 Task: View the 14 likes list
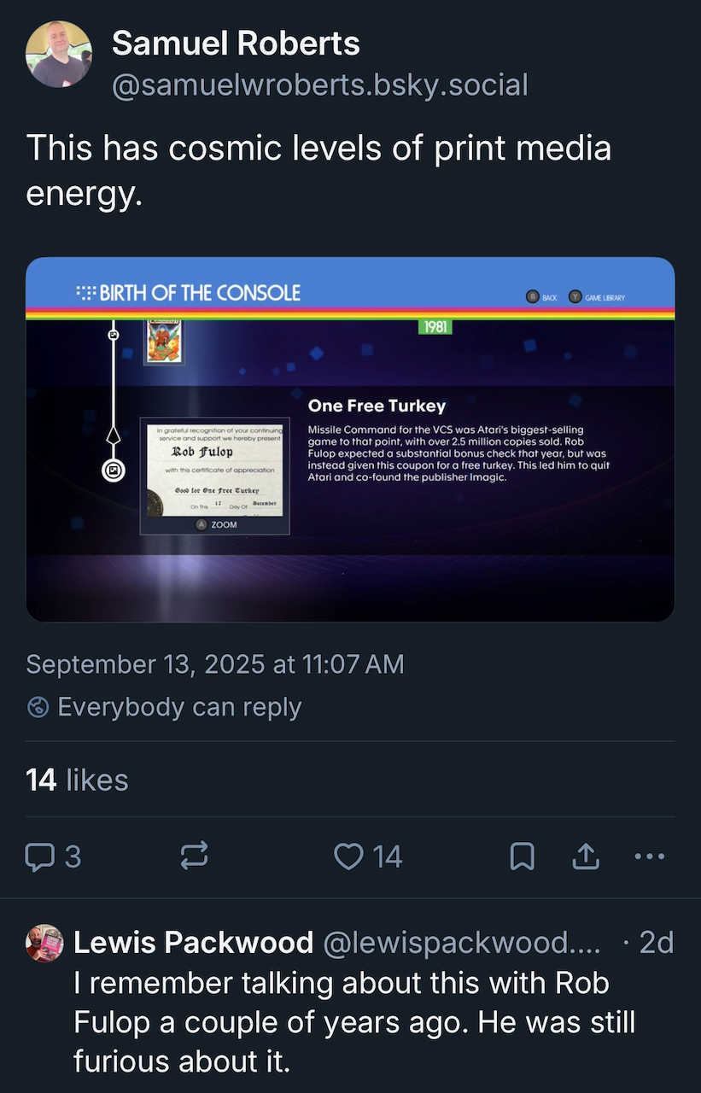pos(77,780)
